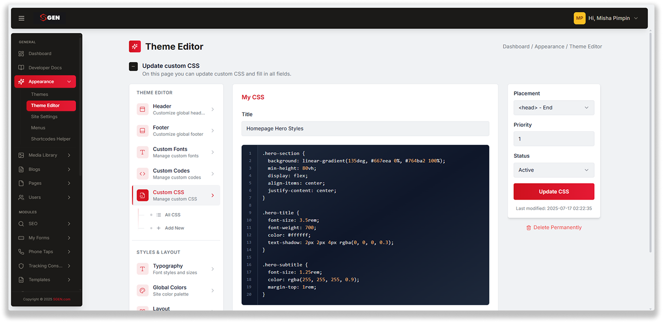Change the Status dropdown from Active

point(554,170)
